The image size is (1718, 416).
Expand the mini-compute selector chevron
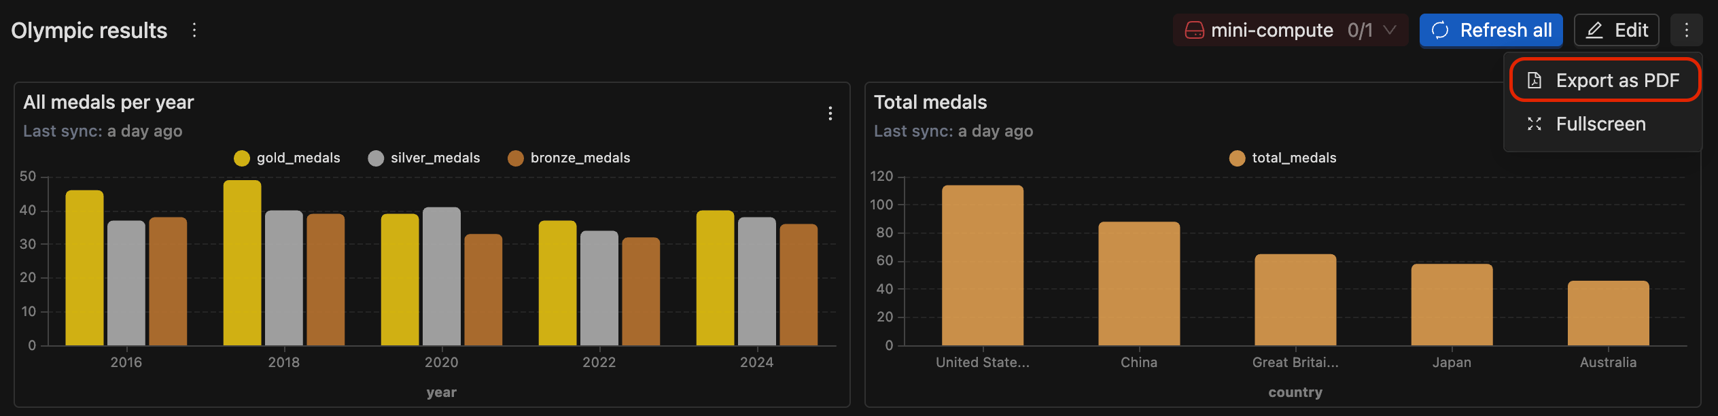(1390, 30)
